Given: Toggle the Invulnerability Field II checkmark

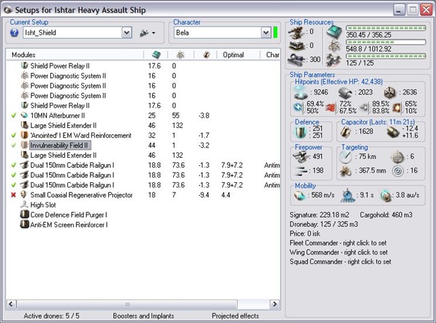Looking at the screenshot, I should click(x=14, y=146).
